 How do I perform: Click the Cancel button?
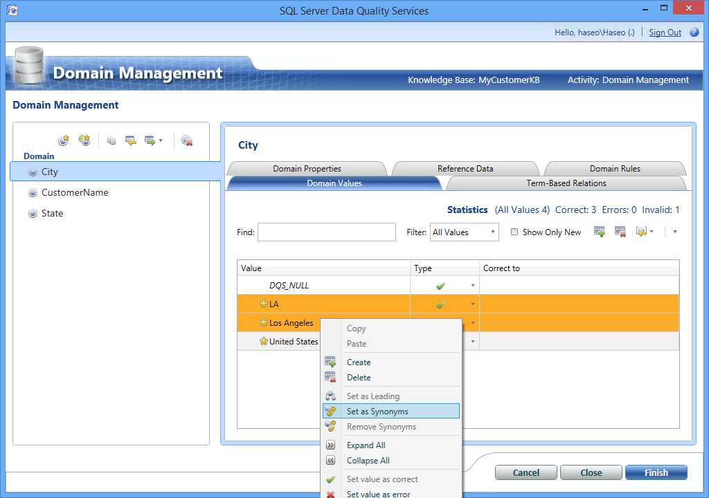point(526,472)
